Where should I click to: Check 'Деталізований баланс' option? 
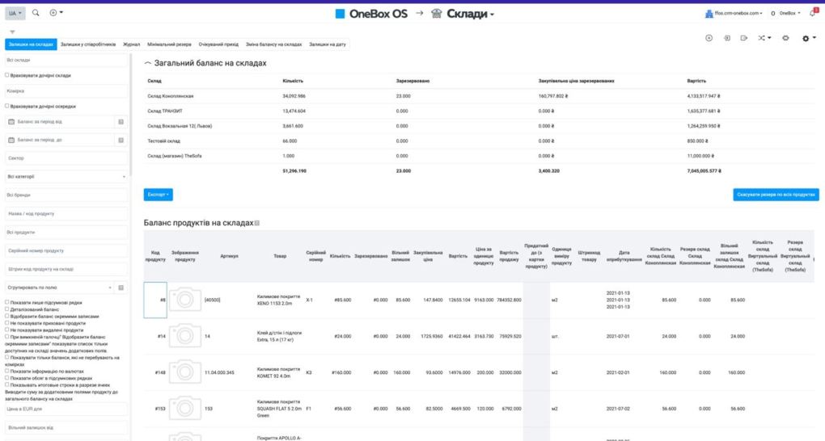(x=7, y=309)
